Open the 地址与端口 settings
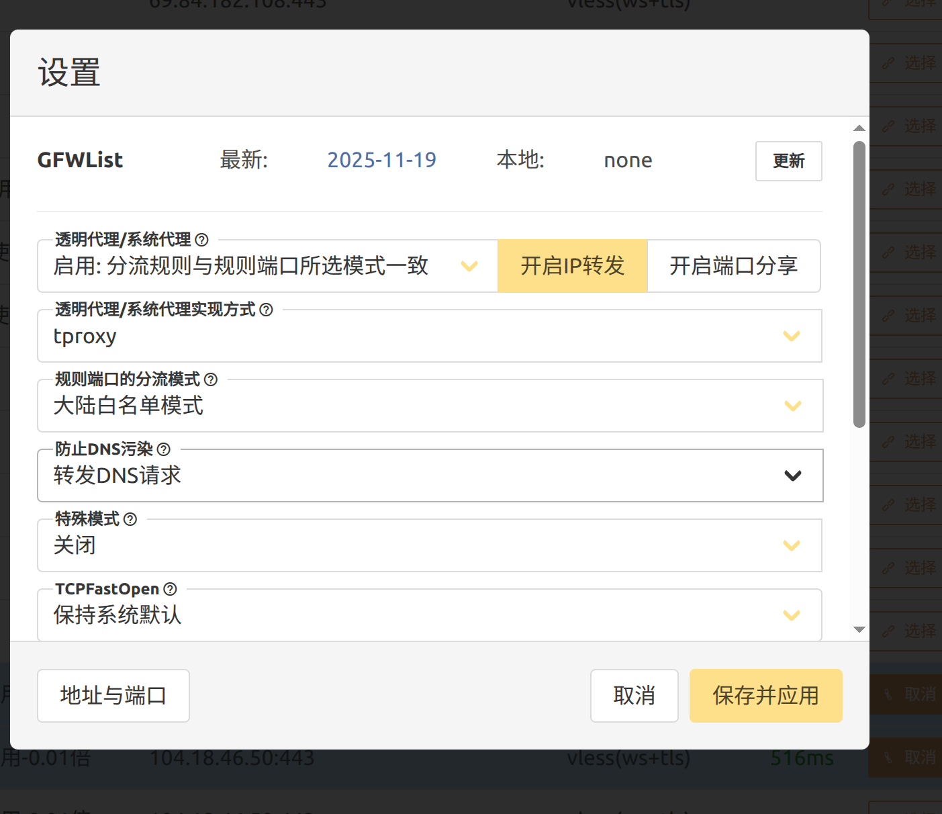 [x=113, y=696]
